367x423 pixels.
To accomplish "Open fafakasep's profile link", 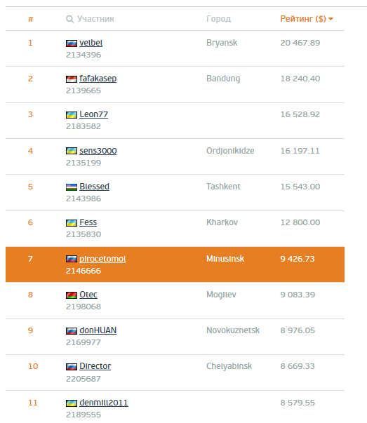I will tap(98, 79).
